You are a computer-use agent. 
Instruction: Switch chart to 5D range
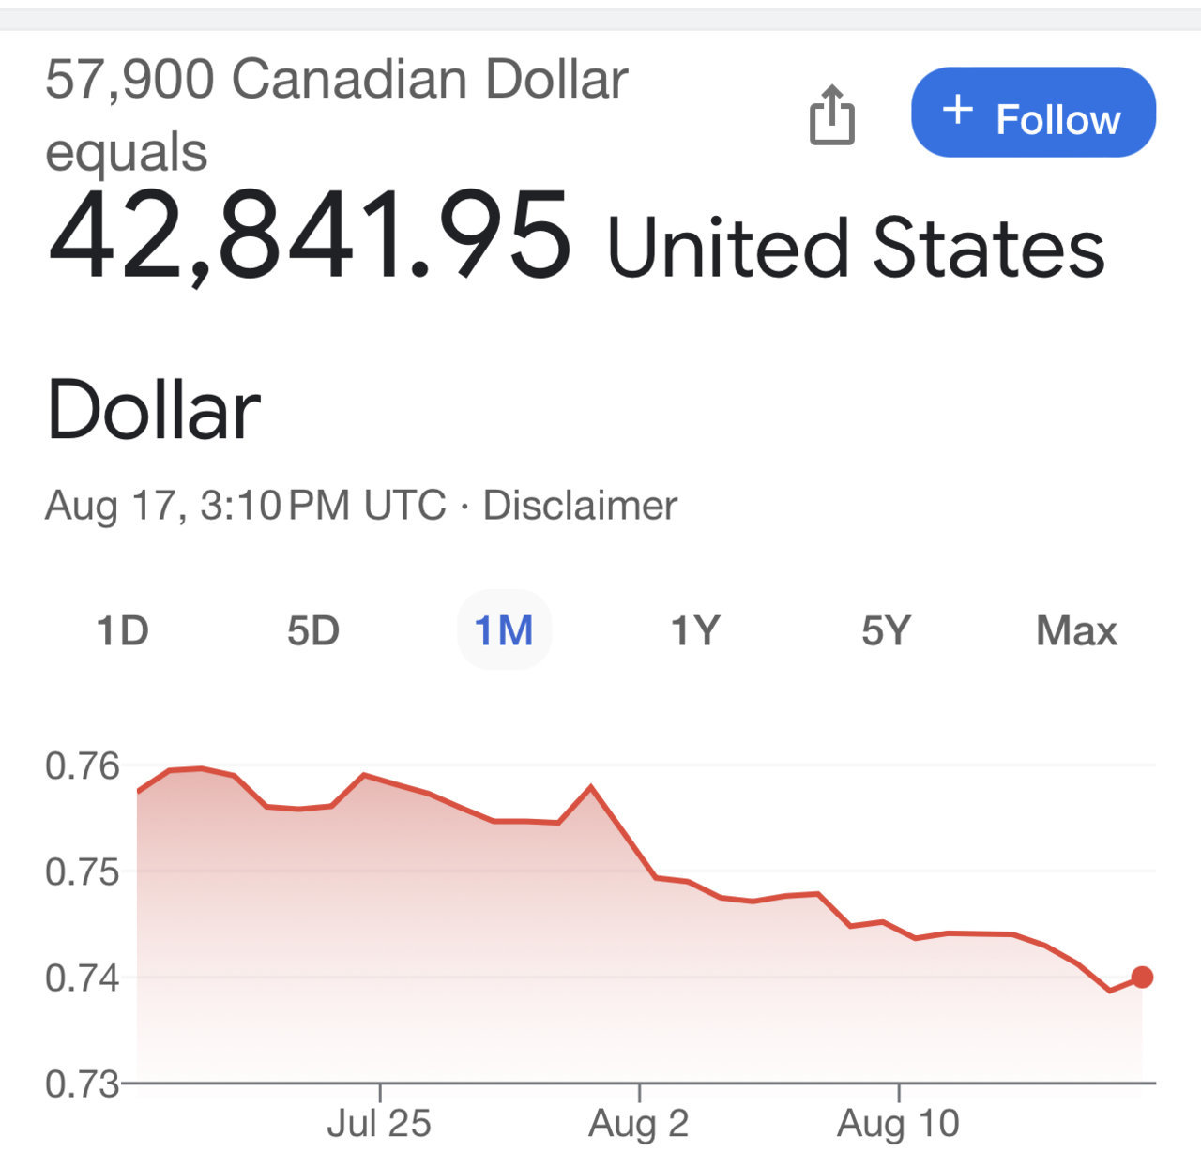click(x=313, y=630)
